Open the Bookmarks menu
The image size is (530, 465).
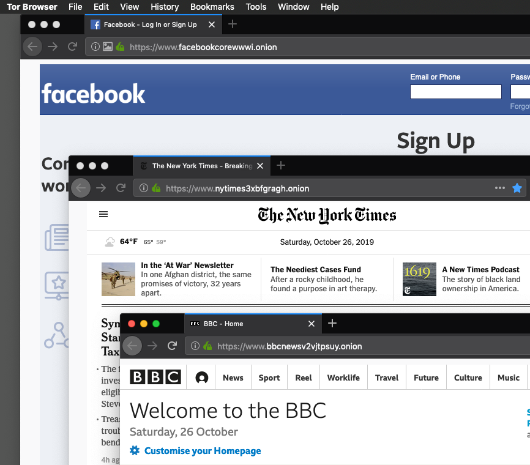point(212,7)
